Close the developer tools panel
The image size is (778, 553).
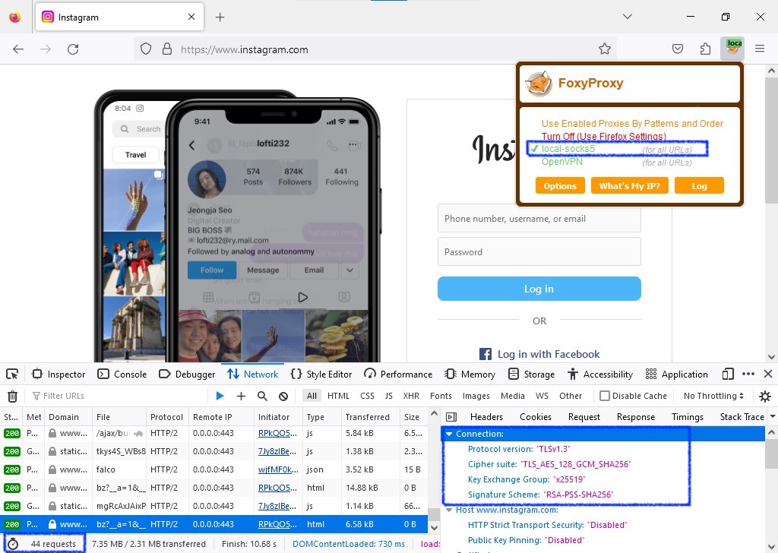[768, 374]
